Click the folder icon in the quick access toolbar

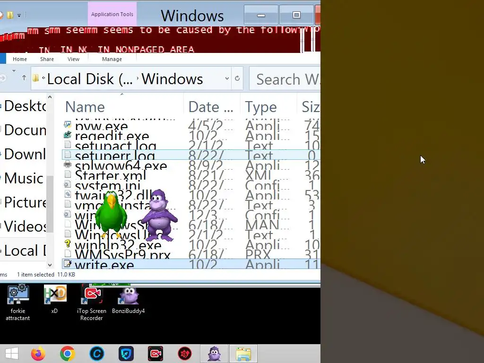click(10, 15)
